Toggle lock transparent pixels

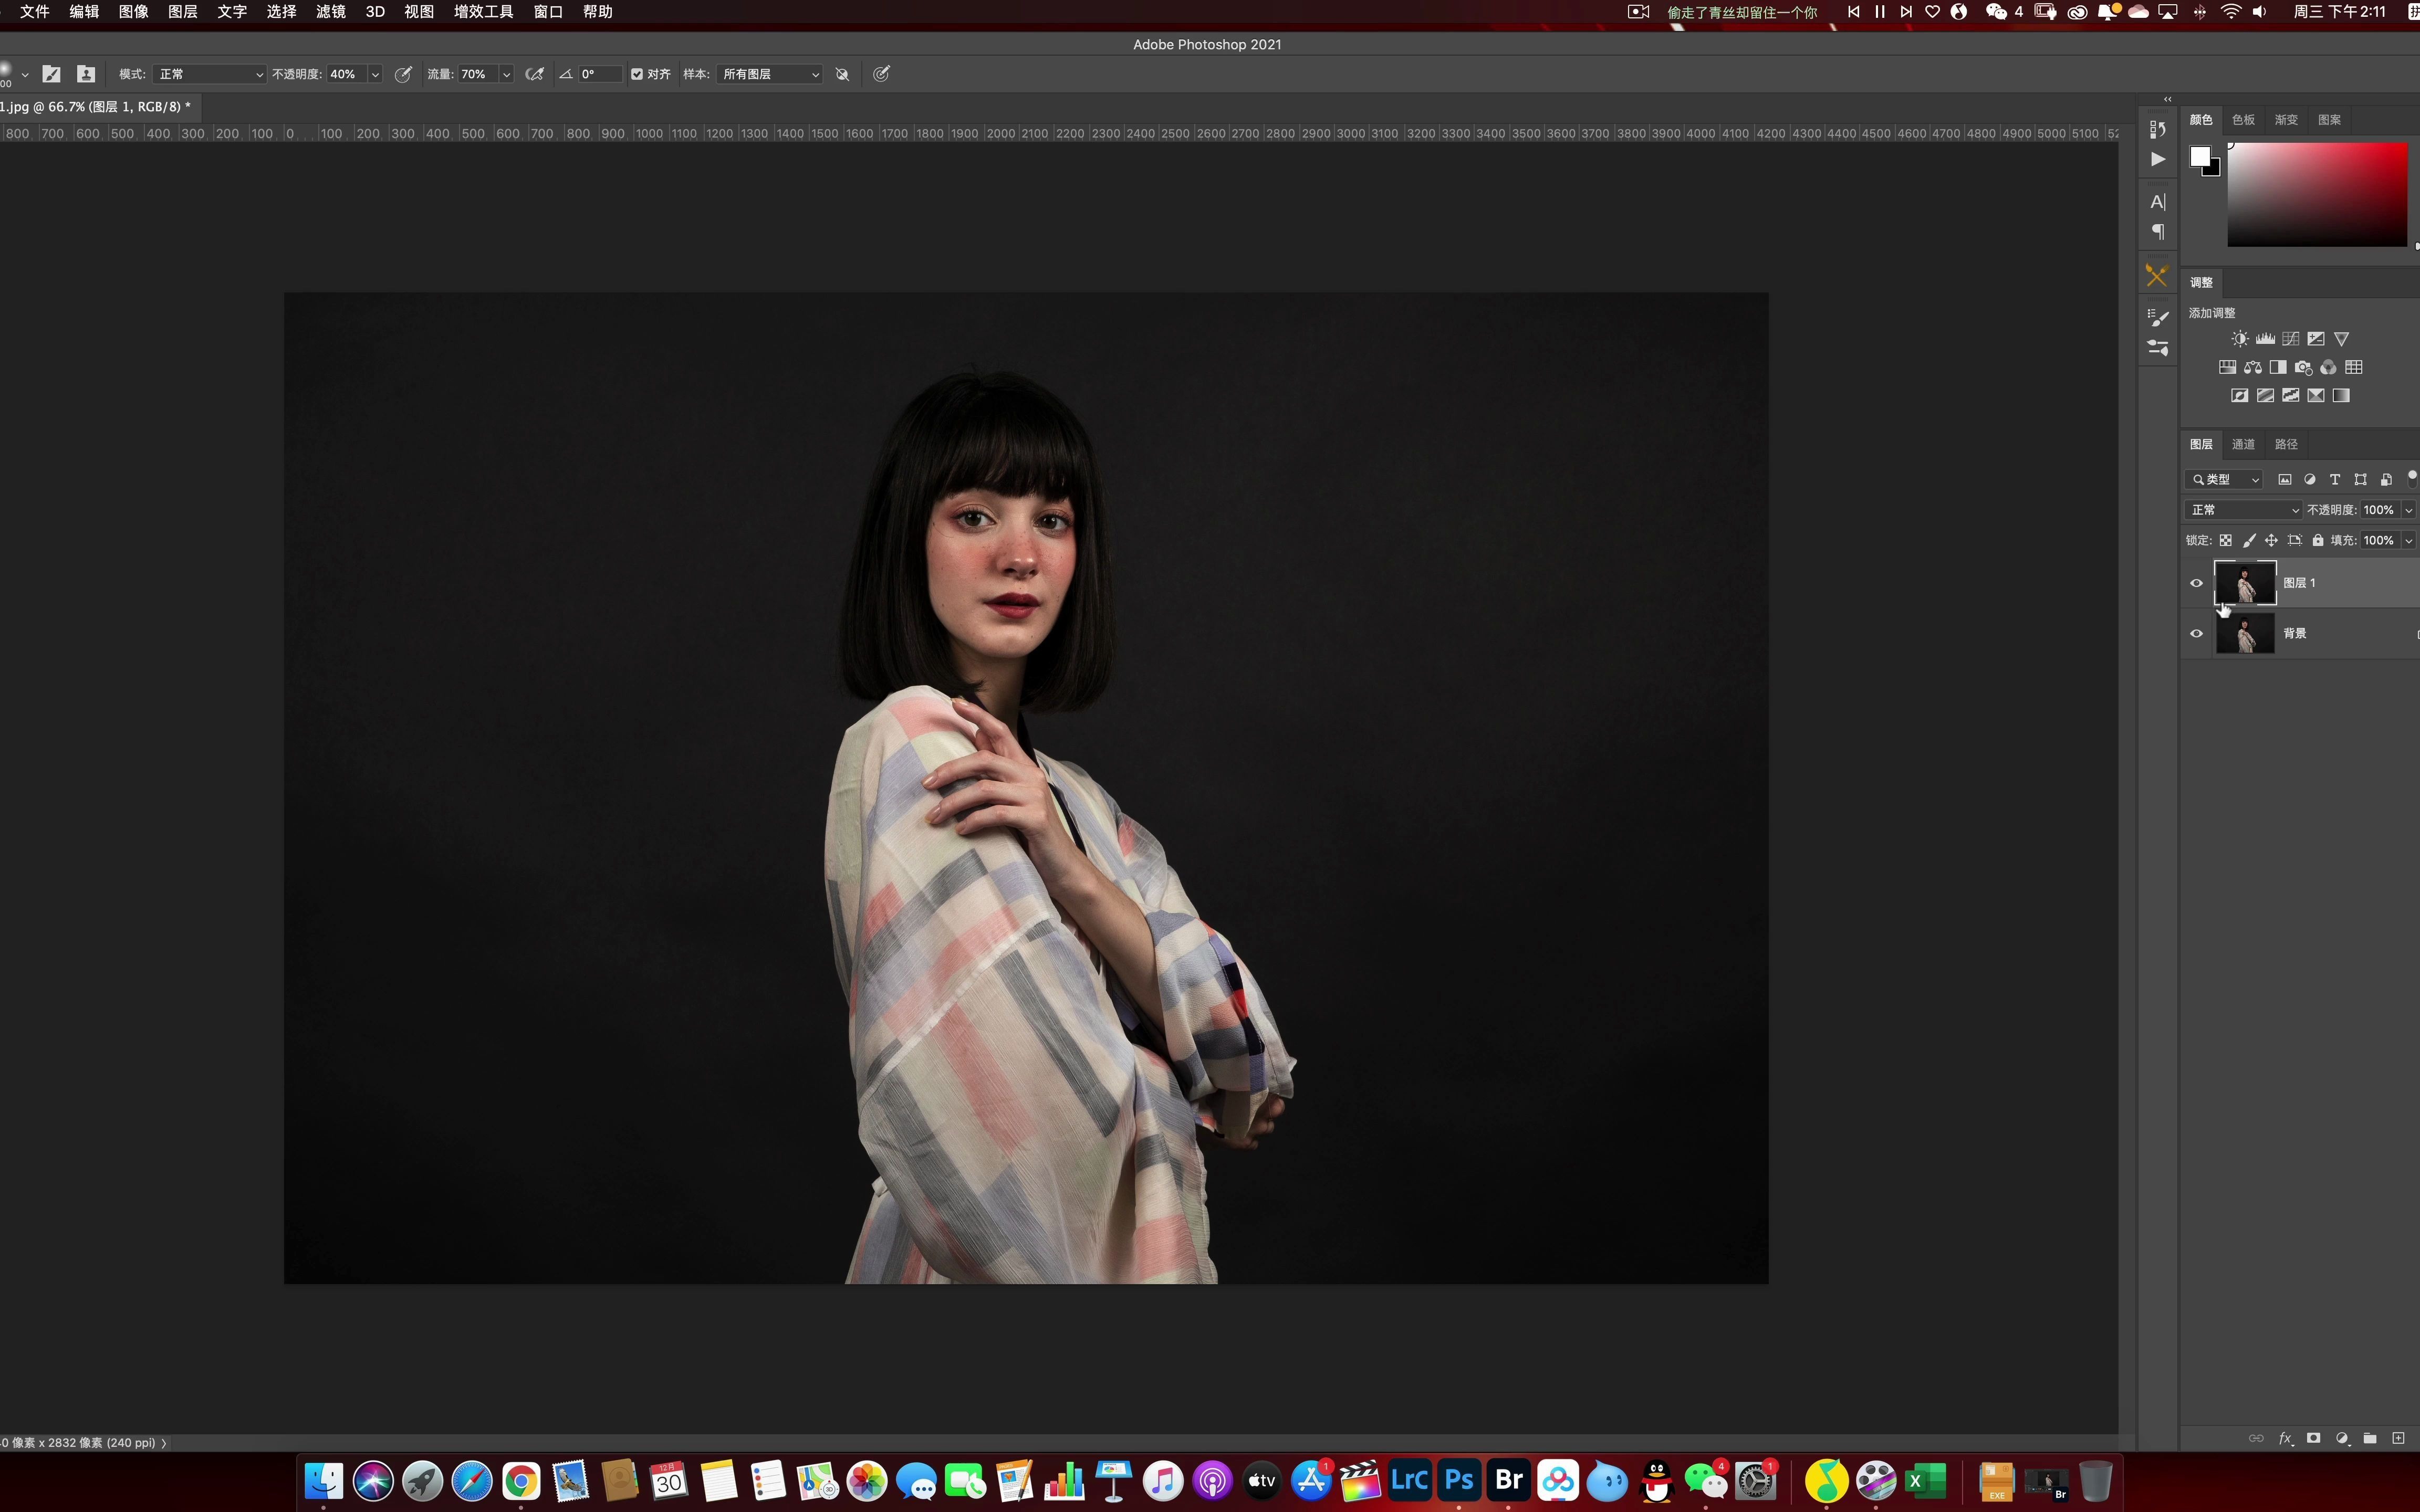[x=2225, y=540]
